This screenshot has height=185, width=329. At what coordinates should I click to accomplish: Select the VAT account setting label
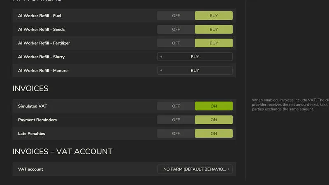(x=30, y=169)
